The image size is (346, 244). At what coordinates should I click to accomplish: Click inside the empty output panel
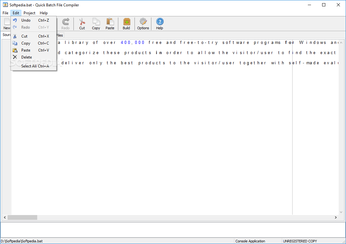(173, 230)
